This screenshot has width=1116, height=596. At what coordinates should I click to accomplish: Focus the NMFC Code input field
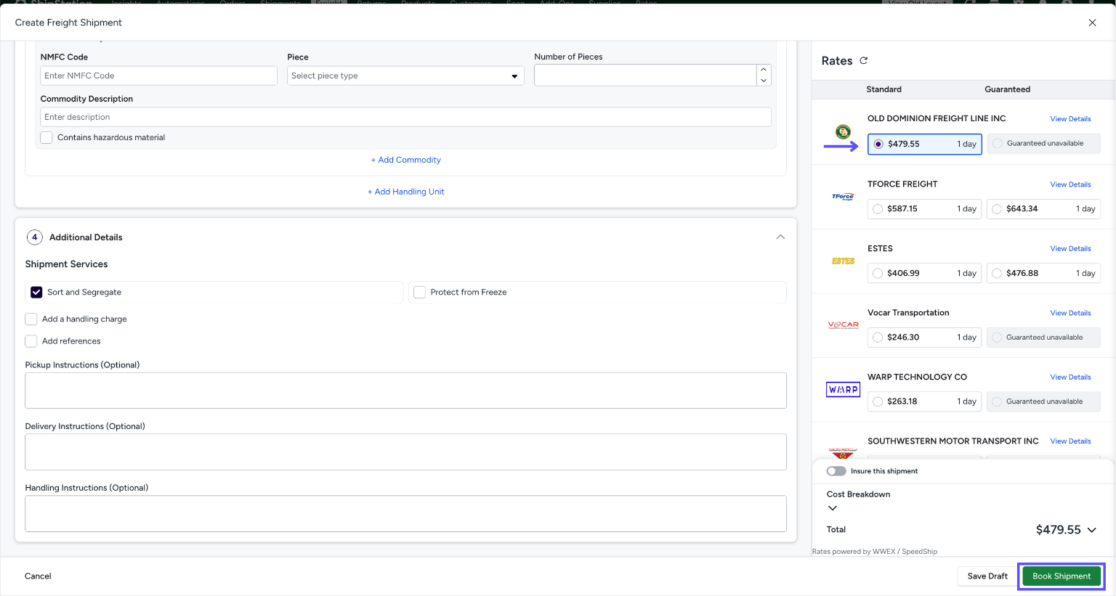point(158,75)
